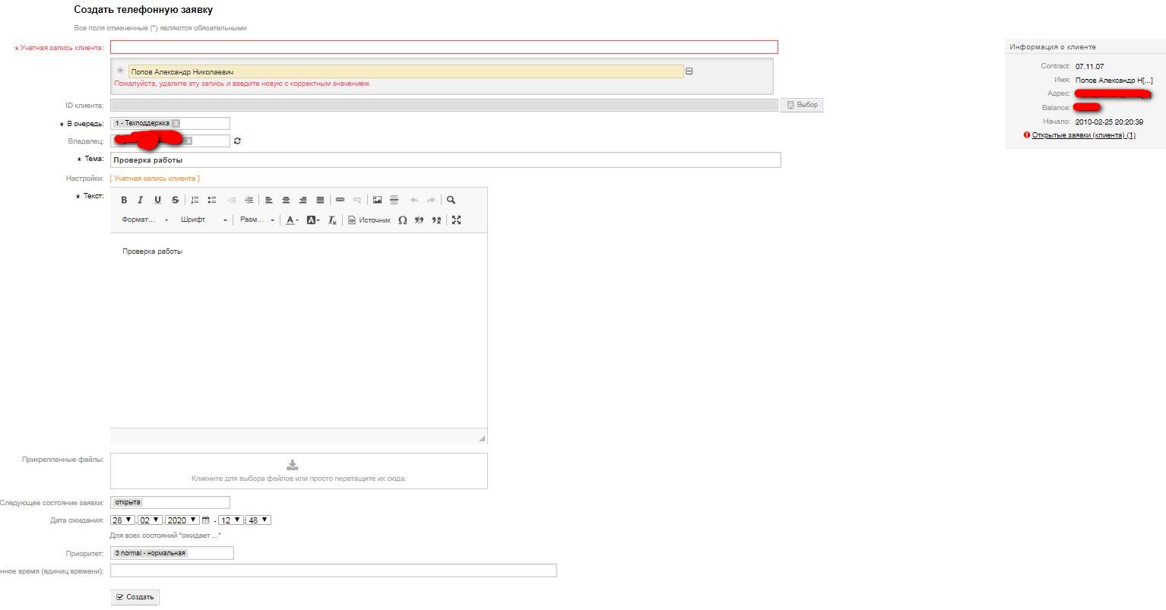The image size is (1166, 610).
Task: Maximize the editor with fullscreen icon
Action: click(456, 220)
